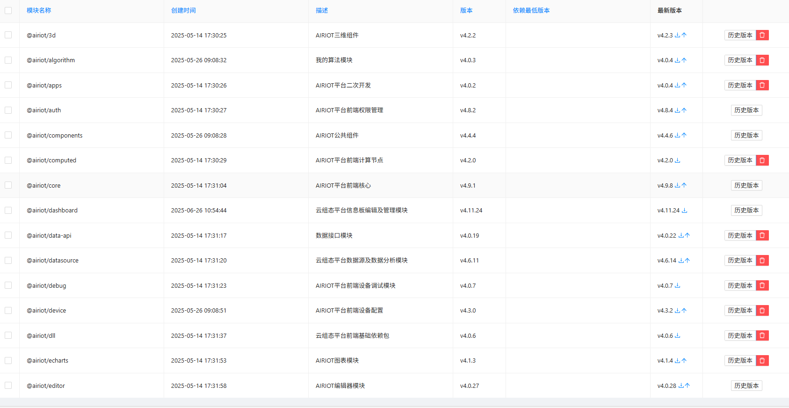The height and width of the screenshot is (408, 789).
Task: Delete the @airiot/device module
Action: point(762,310)
